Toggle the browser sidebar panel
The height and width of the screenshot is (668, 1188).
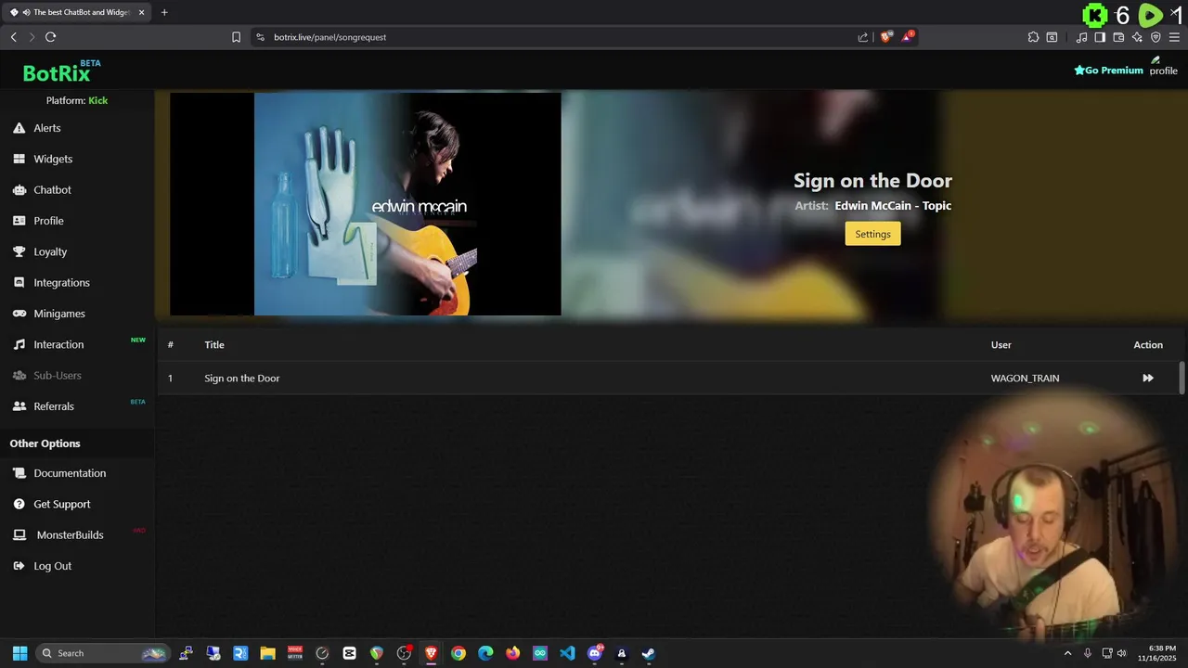1100,37
